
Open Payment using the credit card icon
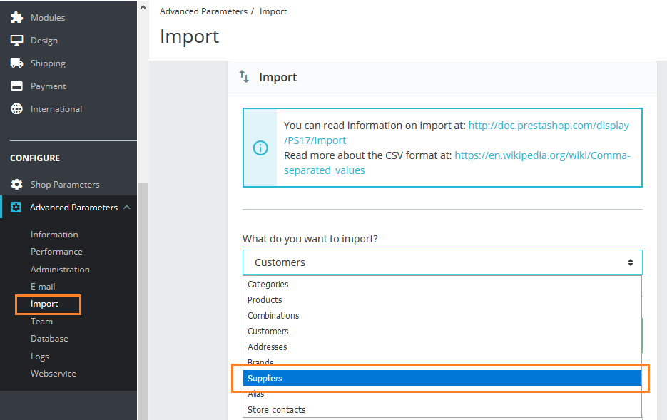point(18,86)
